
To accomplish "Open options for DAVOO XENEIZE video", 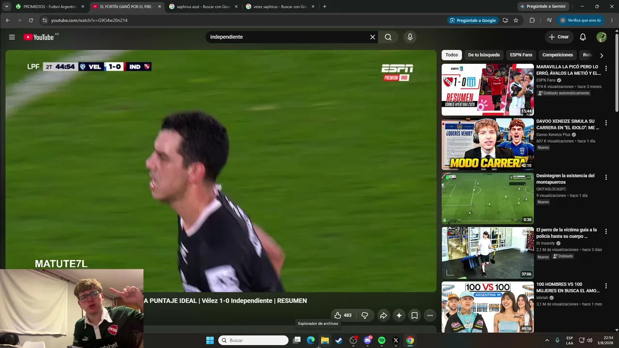I will [x=606, y=123].
